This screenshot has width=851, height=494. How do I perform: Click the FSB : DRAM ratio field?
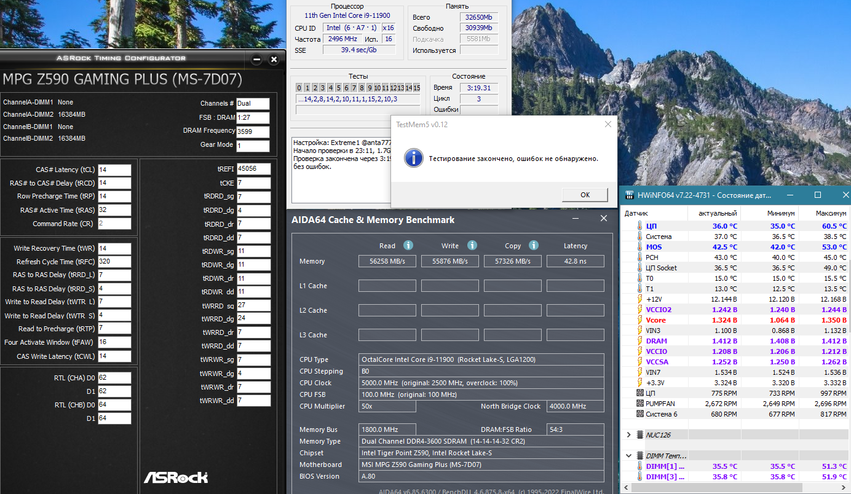(x=253, y=118)
